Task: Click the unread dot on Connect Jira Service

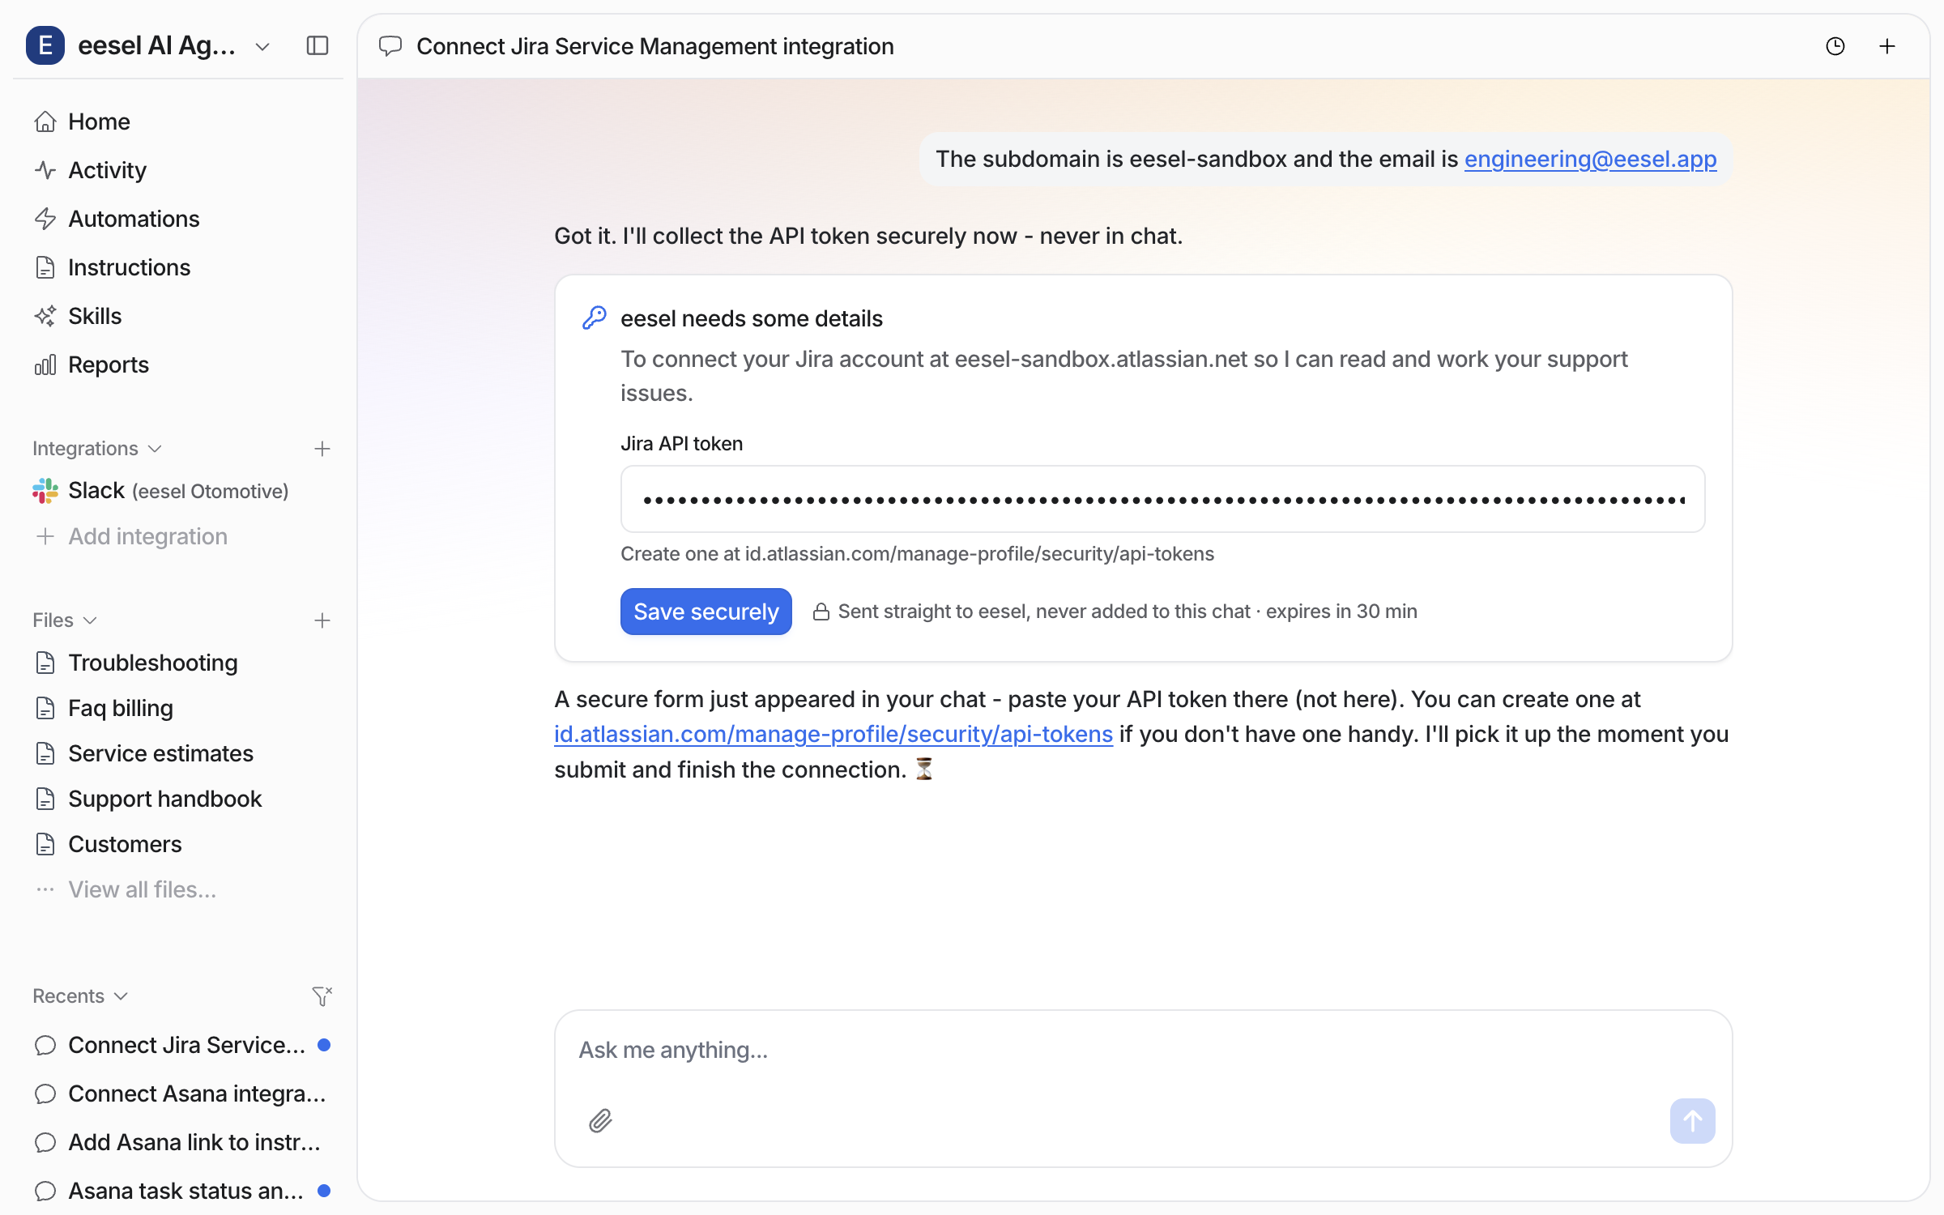Action: 324,1045
